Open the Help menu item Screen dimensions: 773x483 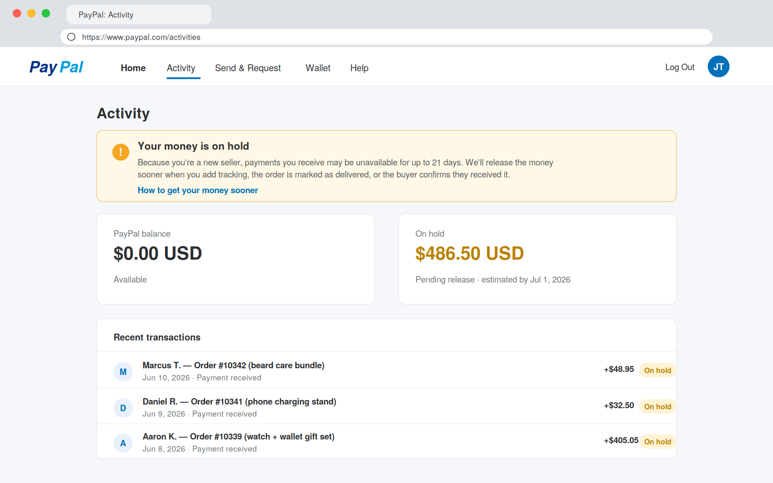pyautogui.click(x=359, y=68)
